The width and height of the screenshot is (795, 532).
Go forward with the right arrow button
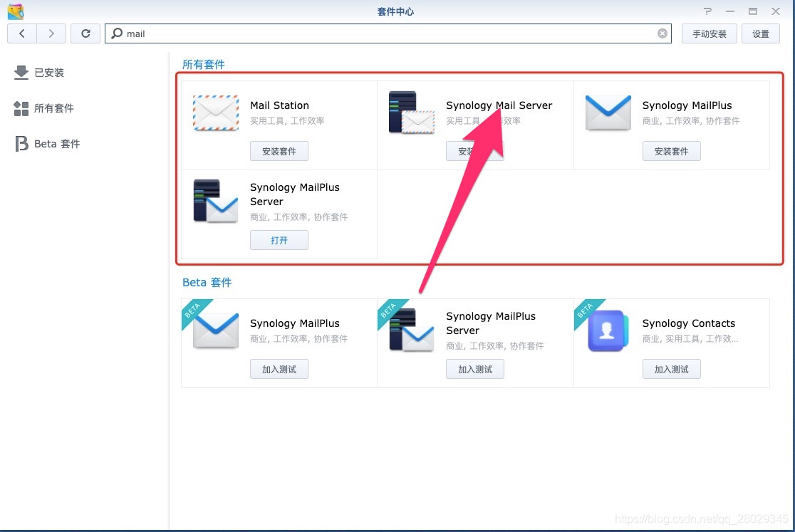[51, 33]
